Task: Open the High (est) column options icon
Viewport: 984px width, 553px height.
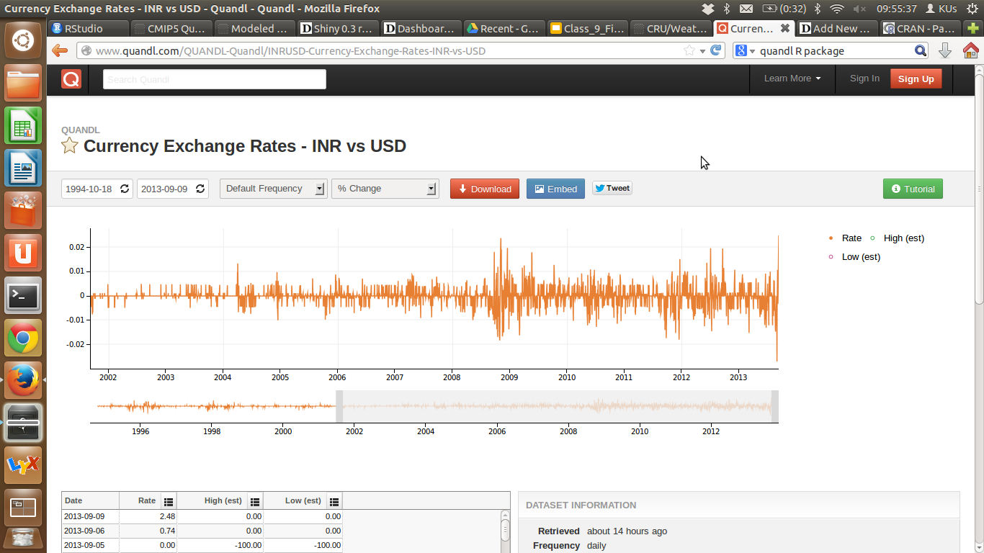Action: [254, 501]
